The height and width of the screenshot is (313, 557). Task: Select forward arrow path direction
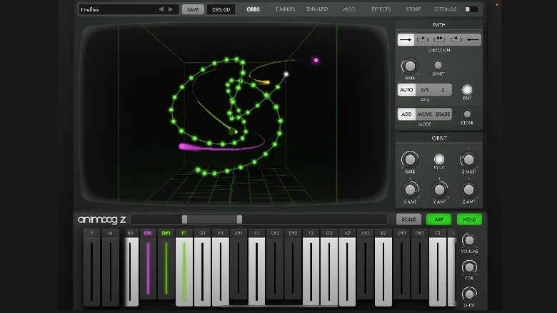[406, 39]
